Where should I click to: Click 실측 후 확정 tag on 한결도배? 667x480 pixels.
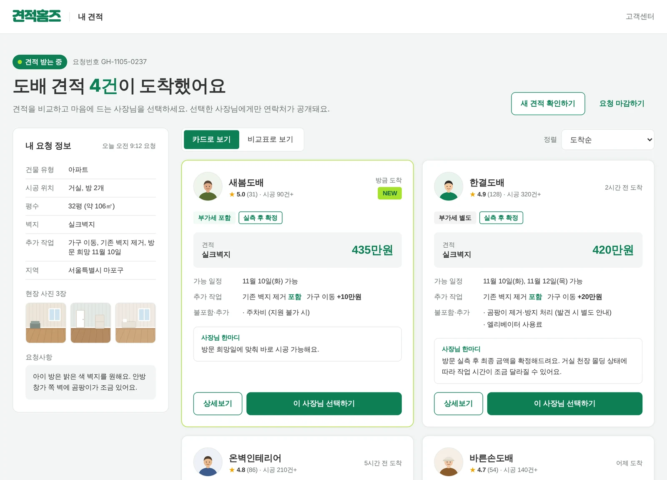click(501, 218)
